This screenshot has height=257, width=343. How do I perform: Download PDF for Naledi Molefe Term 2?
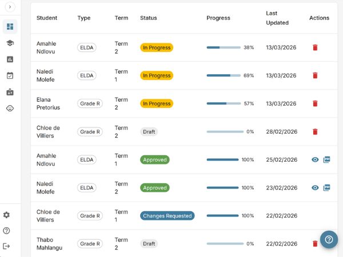pos(326,188)
